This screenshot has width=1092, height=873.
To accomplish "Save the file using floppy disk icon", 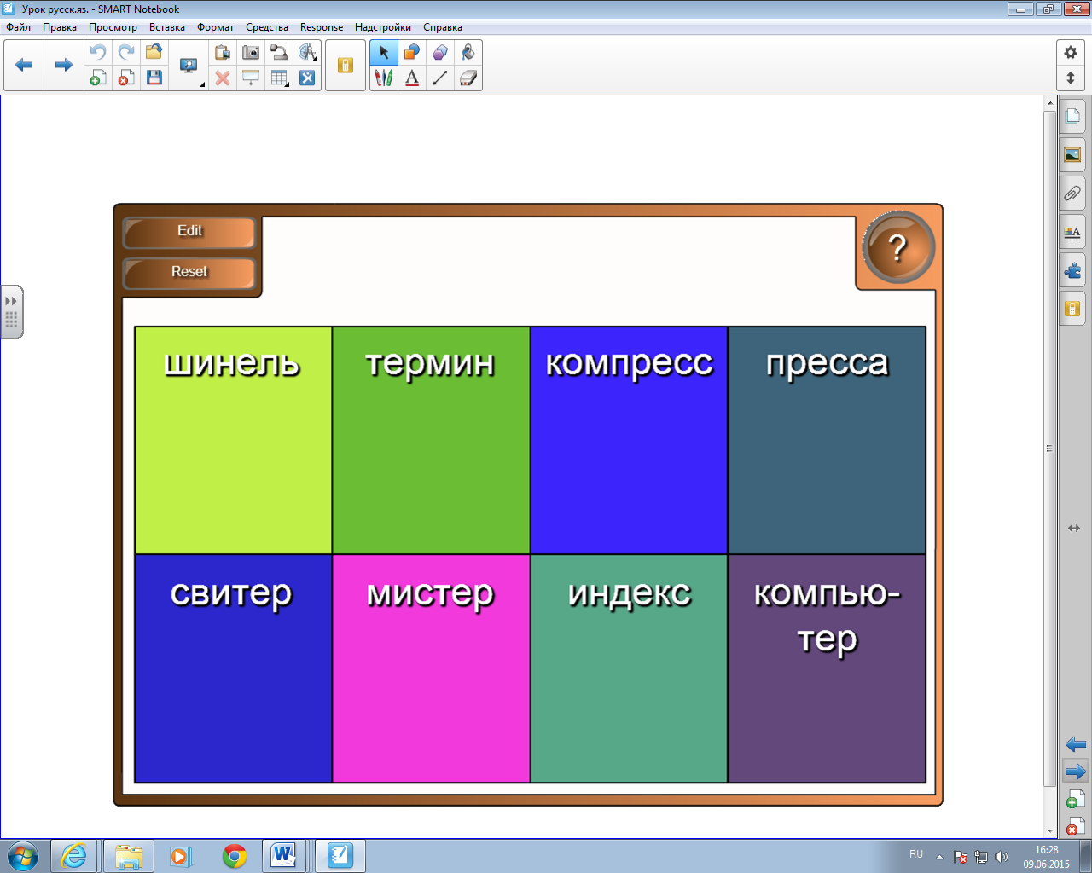I will (154, 78).
